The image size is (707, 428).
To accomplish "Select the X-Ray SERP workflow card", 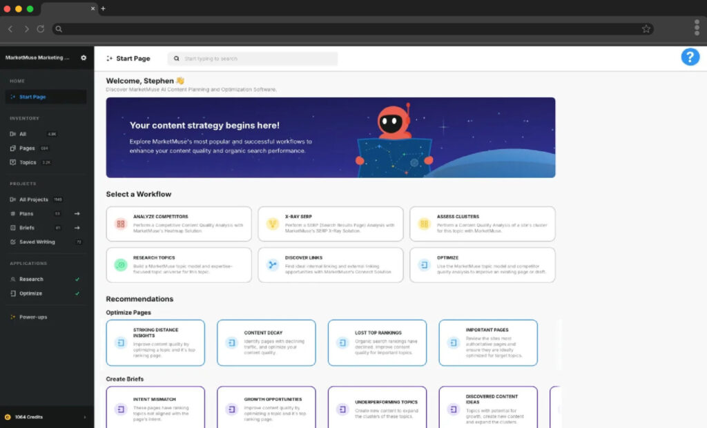I will 331,224.
